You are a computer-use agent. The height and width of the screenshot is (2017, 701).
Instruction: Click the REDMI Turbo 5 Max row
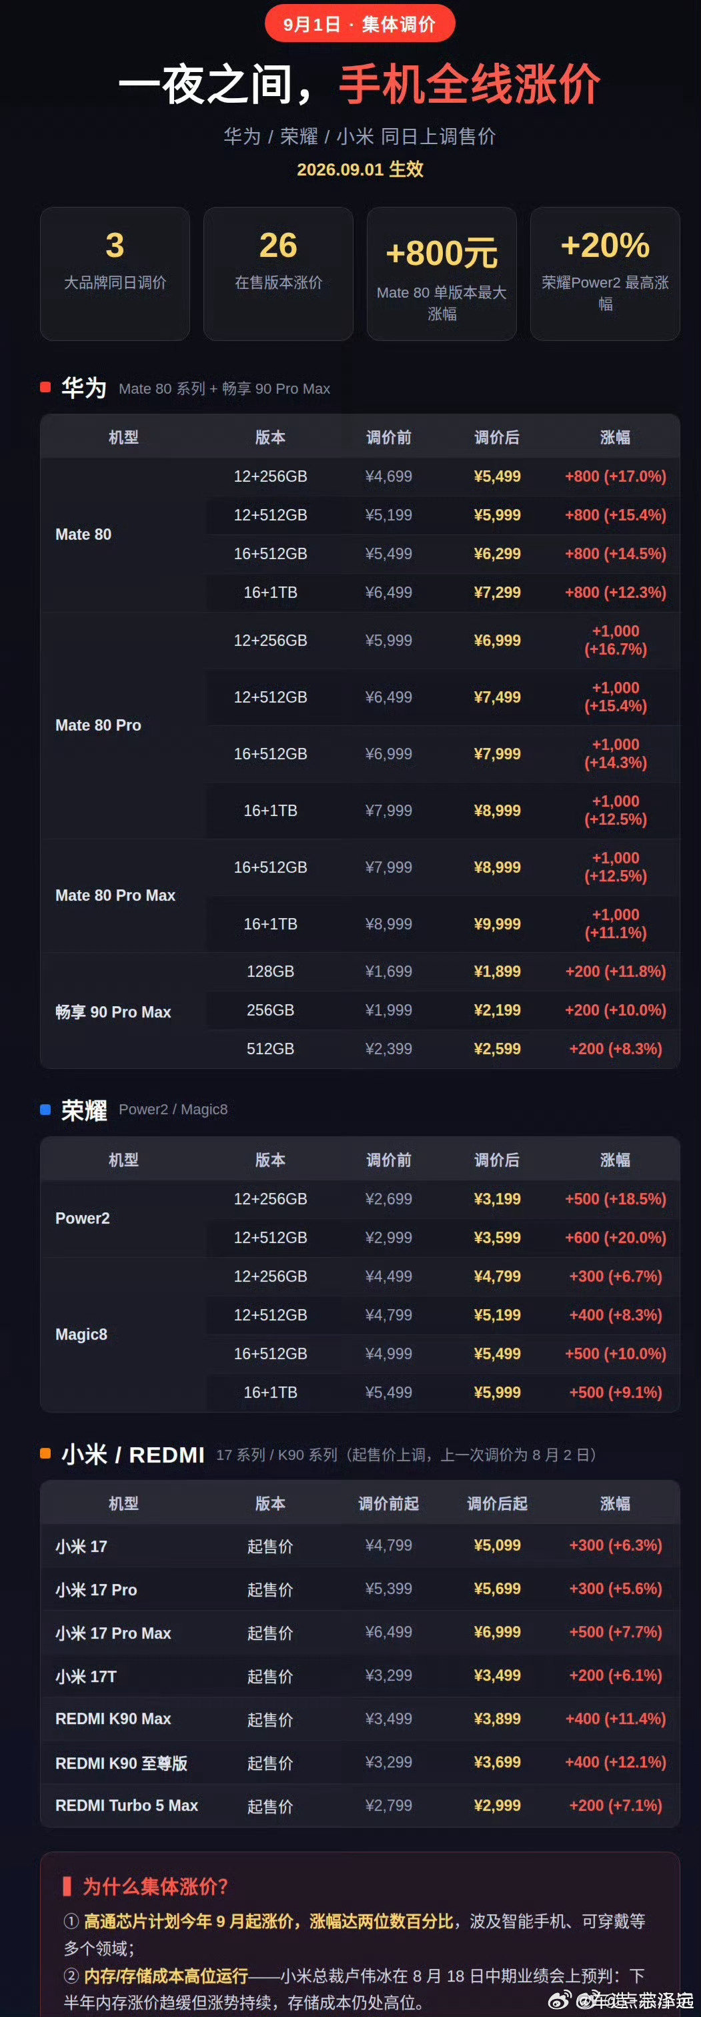tap(360, 1805)
